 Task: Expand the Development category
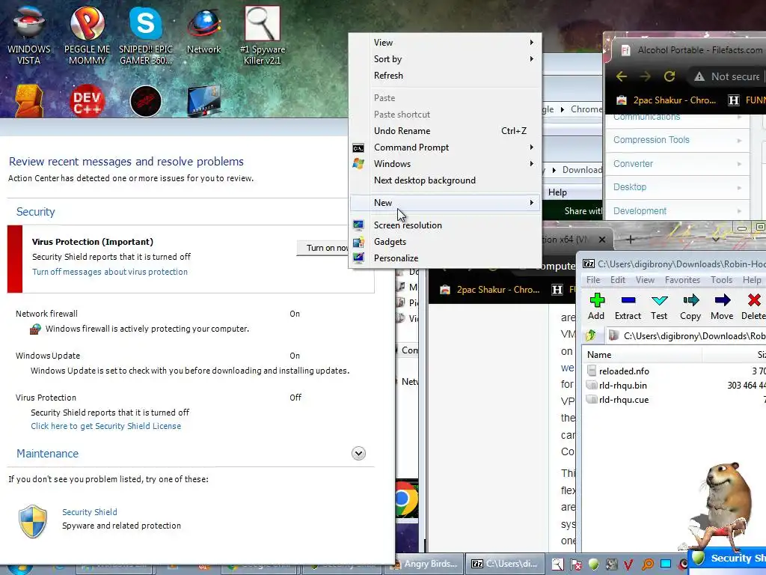[x=677, y=210]
